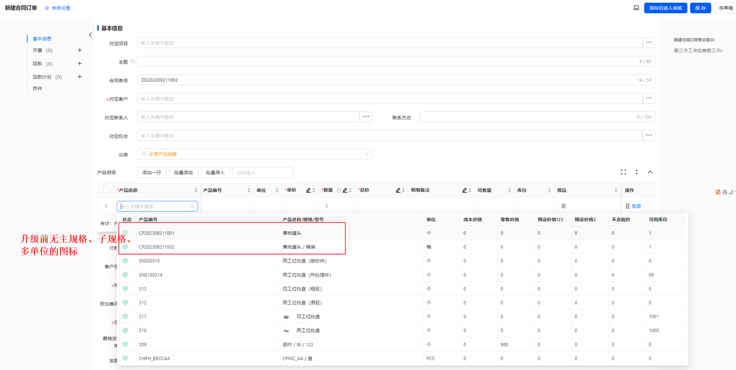The width and height of the screenshot is (736, 370).
Task: Click edit pencil in 明细备注 column header
Action: click(x=465, y=190)
